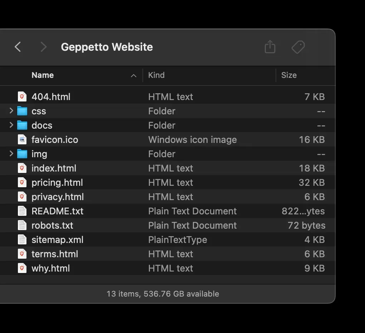Select the 404.html file name
The image size is (365, 333).
(51, 97)
